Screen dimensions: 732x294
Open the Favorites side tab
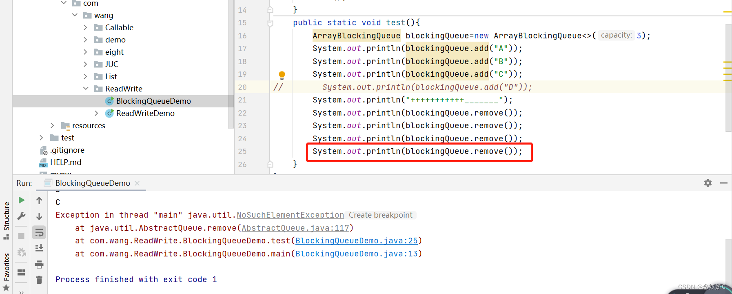pyautogui.click(x=7, y=267)
